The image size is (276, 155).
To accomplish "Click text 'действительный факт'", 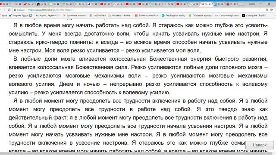I will (x=38, y=118).
